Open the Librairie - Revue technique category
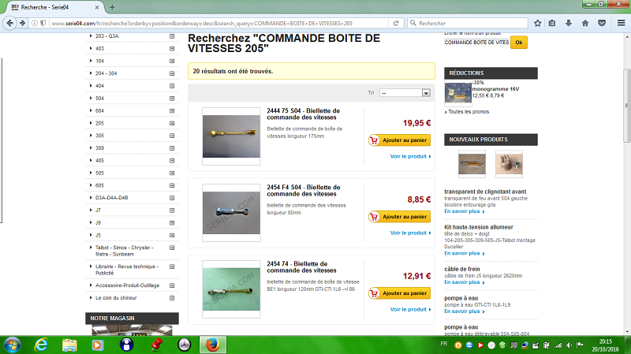This screenshot has width=631, height=354. click(127, 270)
